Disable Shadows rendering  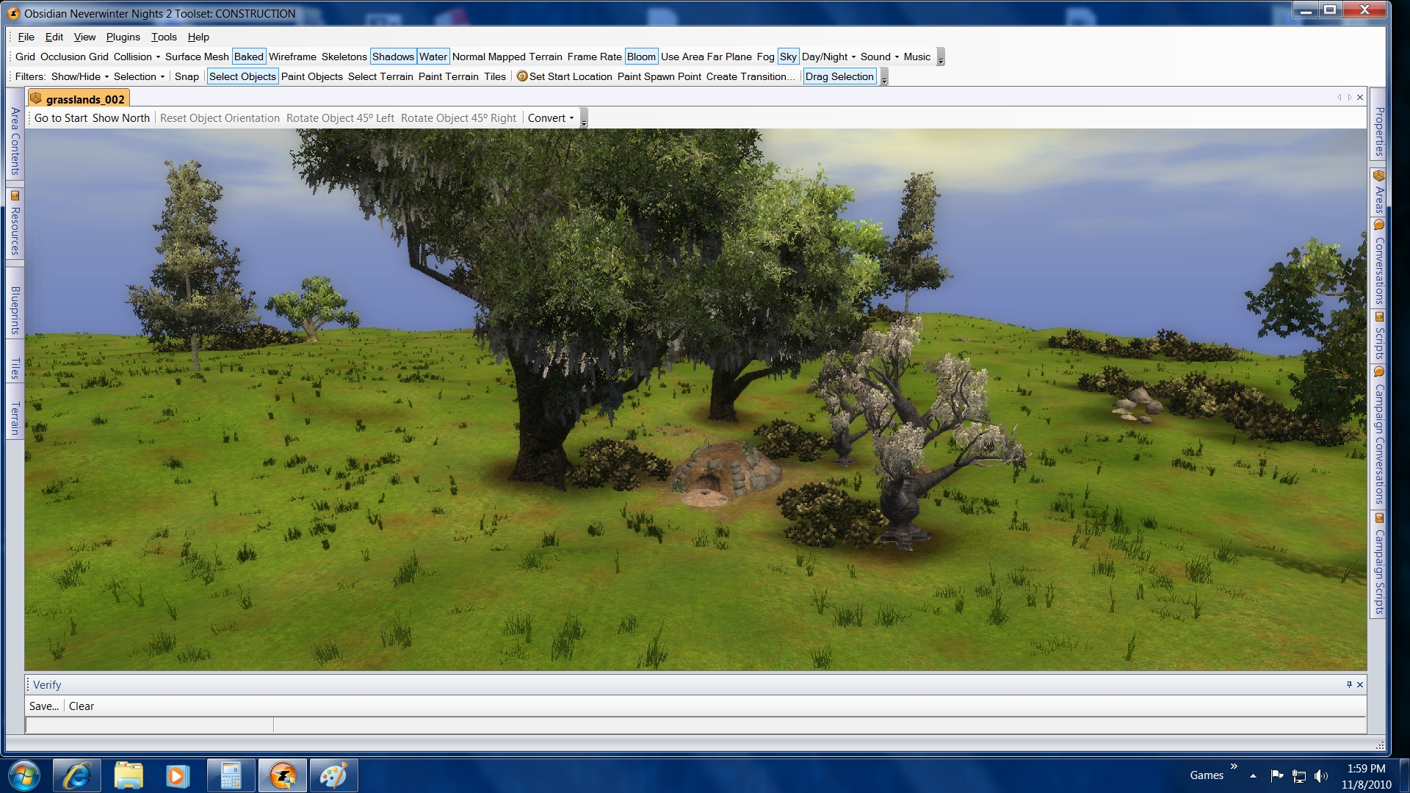coord(393,57)
